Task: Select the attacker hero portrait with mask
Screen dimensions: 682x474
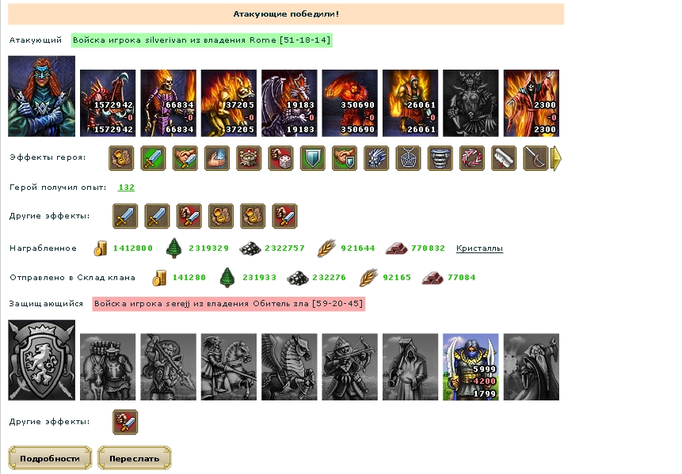Action: [x=42, y=96]
